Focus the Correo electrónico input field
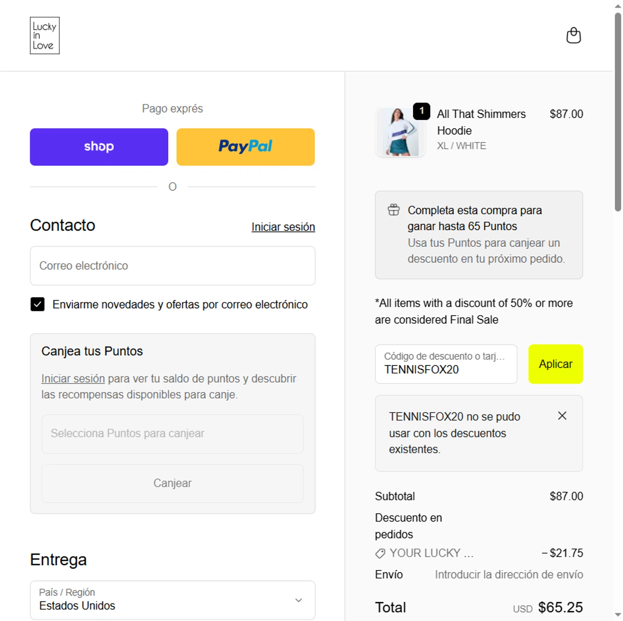The image size is (623, 621). pyautogui.click(x=172, y=266)
